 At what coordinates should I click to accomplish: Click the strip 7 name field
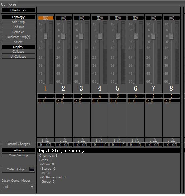[154, 96]
